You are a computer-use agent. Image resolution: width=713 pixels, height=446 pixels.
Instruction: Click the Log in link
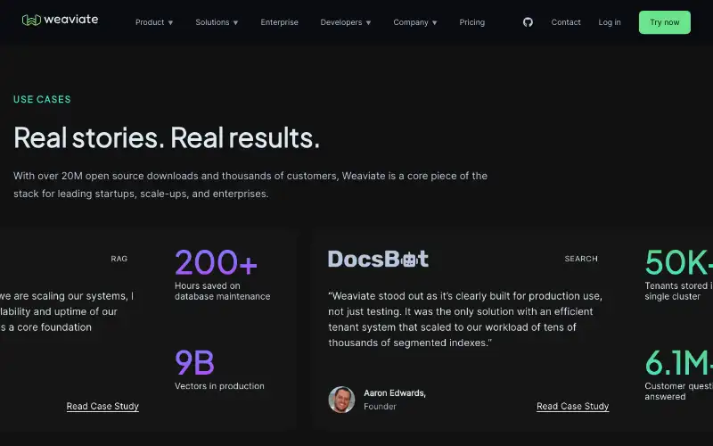click(610, 22)
